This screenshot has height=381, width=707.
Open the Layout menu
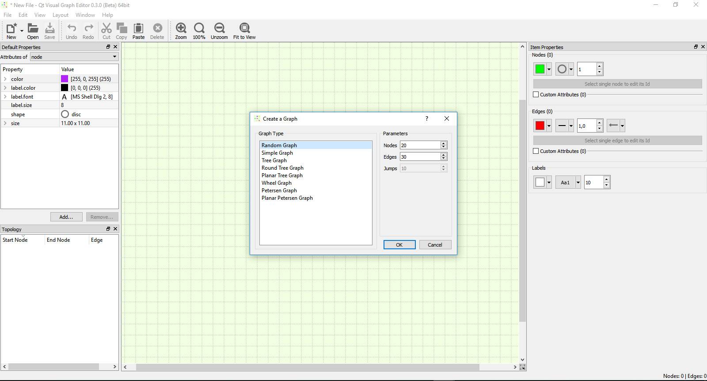tap(61, 15)
